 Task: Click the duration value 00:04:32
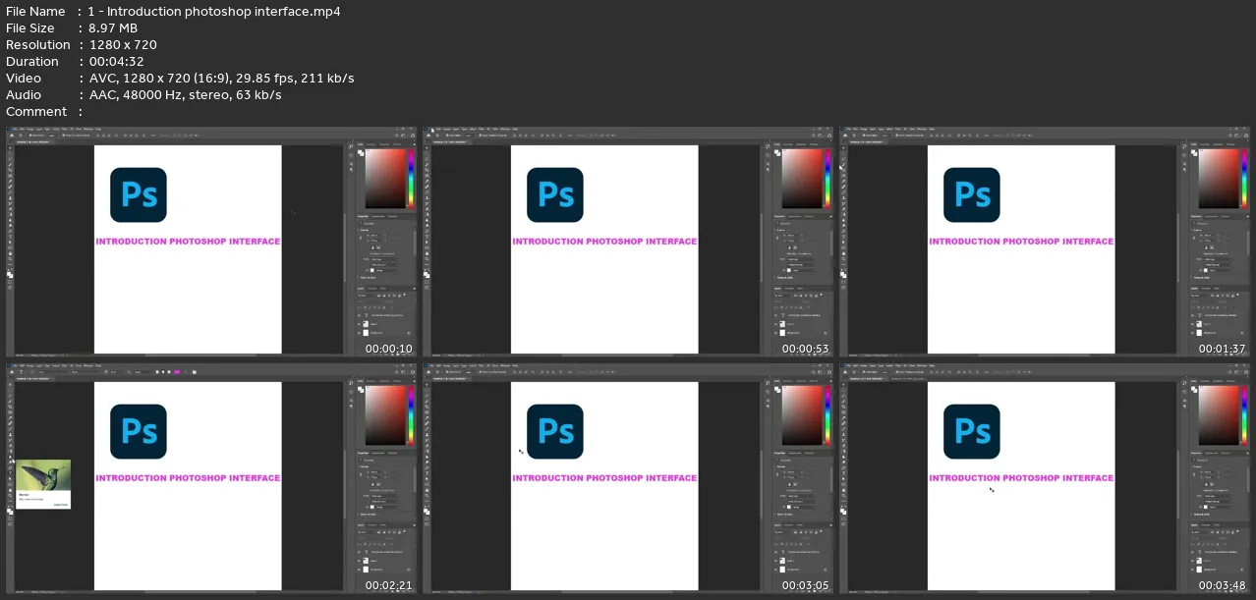116,62
